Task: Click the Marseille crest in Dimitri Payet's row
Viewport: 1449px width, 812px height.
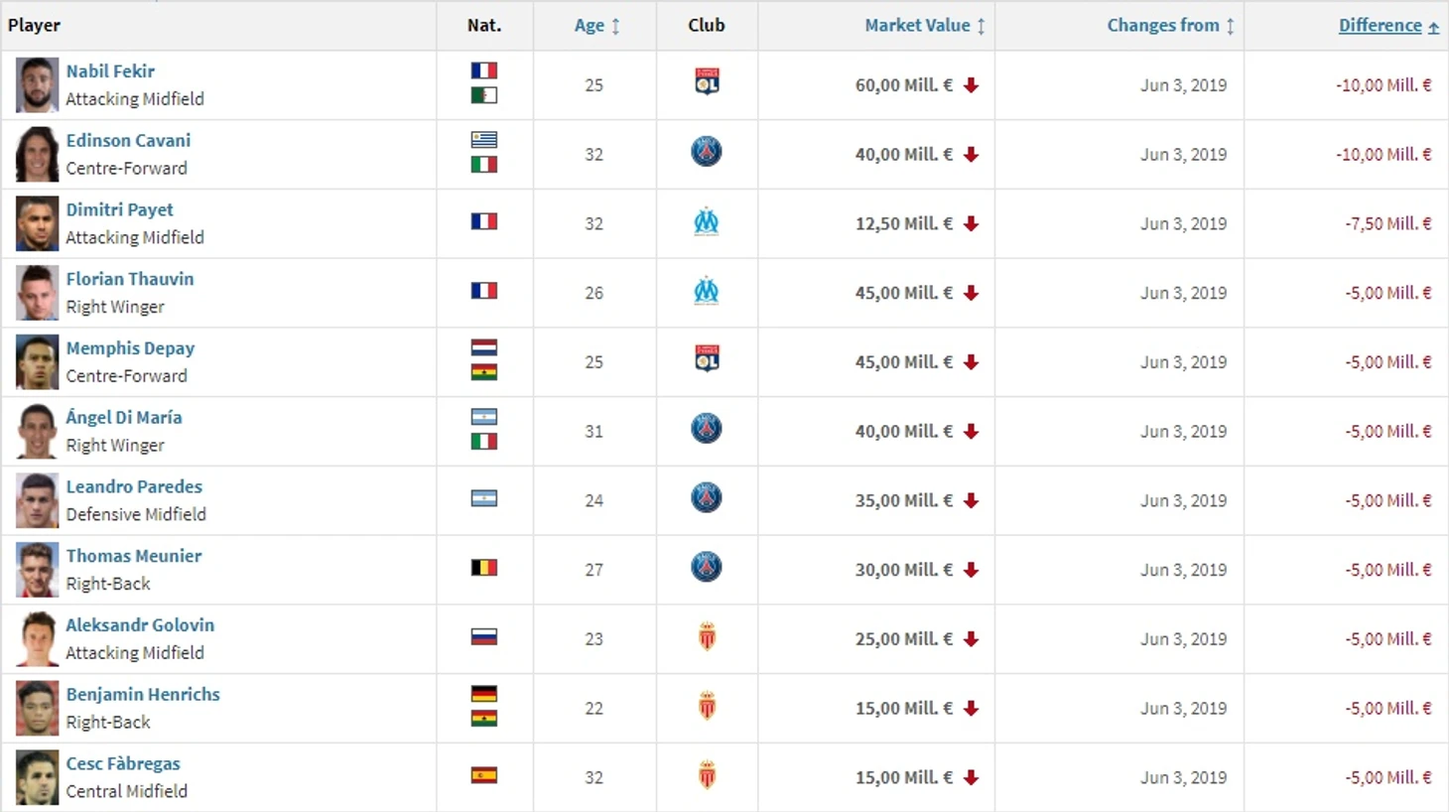Action: 707,222
